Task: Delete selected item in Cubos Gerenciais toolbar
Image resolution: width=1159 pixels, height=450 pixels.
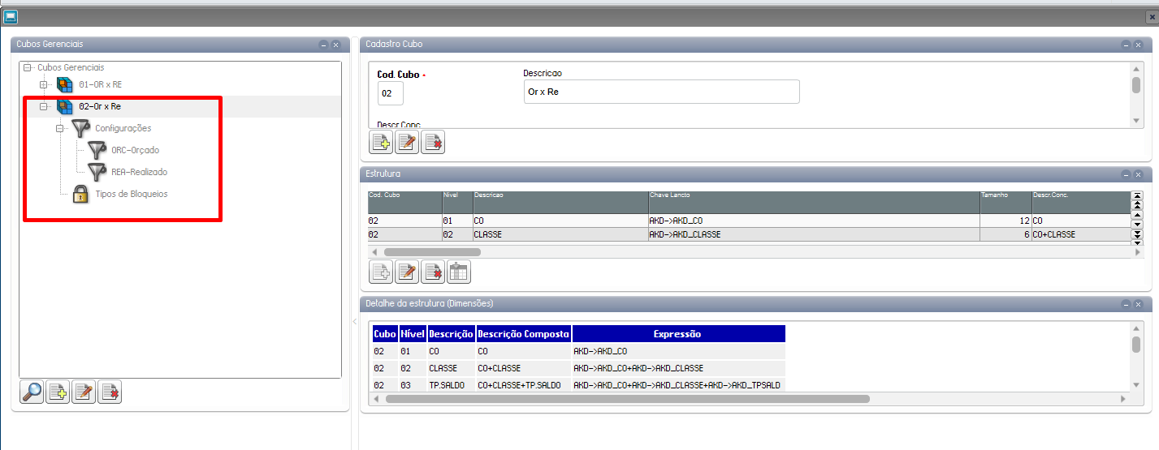Action: point(110,392)
